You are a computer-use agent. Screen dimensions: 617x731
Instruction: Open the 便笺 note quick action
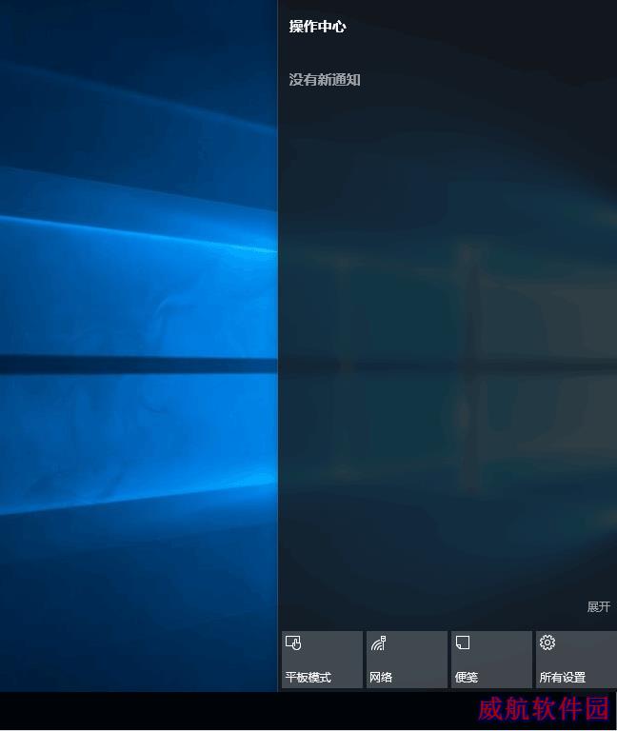491,660
